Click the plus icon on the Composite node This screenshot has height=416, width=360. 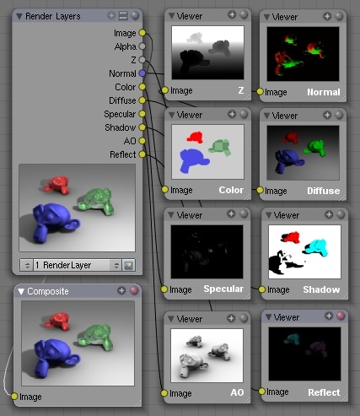(x=121, y=290)
